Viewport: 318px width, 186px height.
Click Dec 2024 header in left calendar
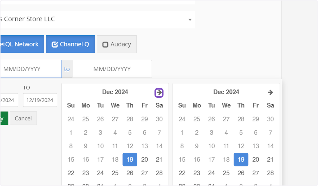(x=115, y=92)
